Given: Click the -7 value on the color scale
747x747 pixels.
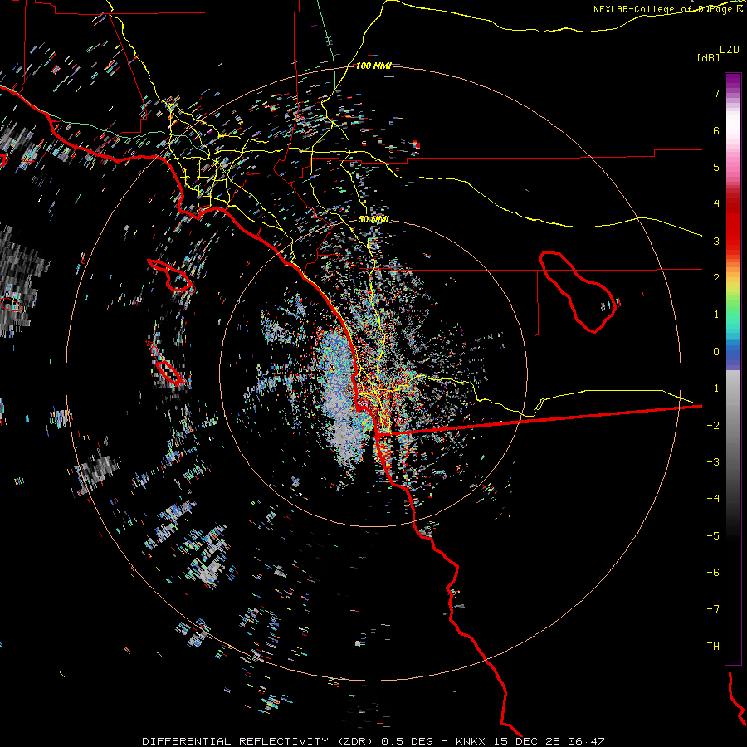Looking at the screenshot, I should click(x=713, y=609).
